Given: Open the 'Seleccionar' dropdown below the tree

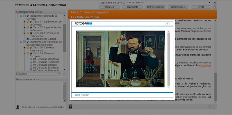Looking at the screenshot, I should [38, 74].
